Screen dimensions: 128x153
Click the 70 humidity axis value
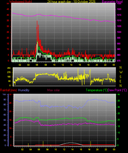click(x=5, y=110)
